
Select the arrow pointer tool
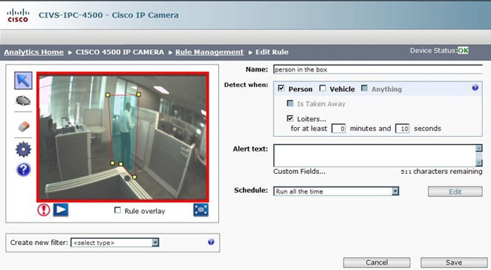coord(23,81)
